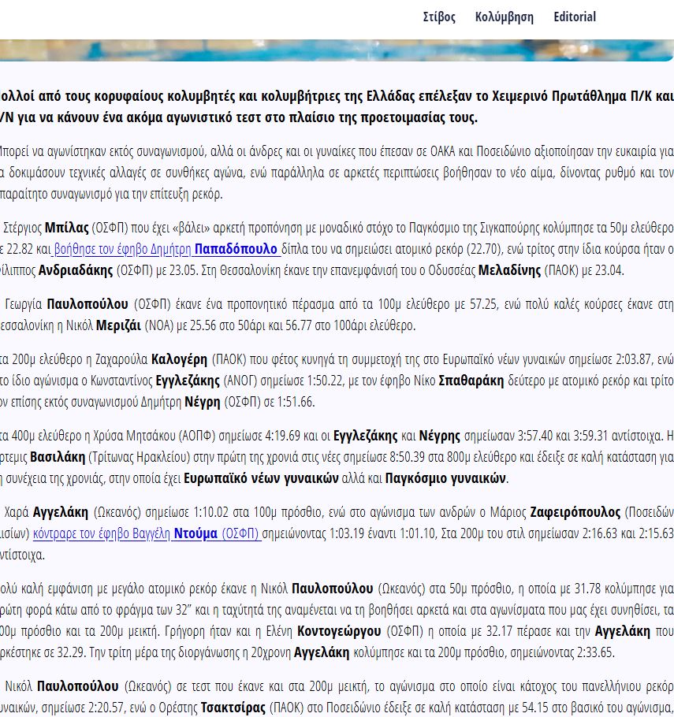Screen dimensions: 674x717
Task: Open link about έφηβο Δημήτρη Παπαδόπουλο
Action: (x=166, y=249)
